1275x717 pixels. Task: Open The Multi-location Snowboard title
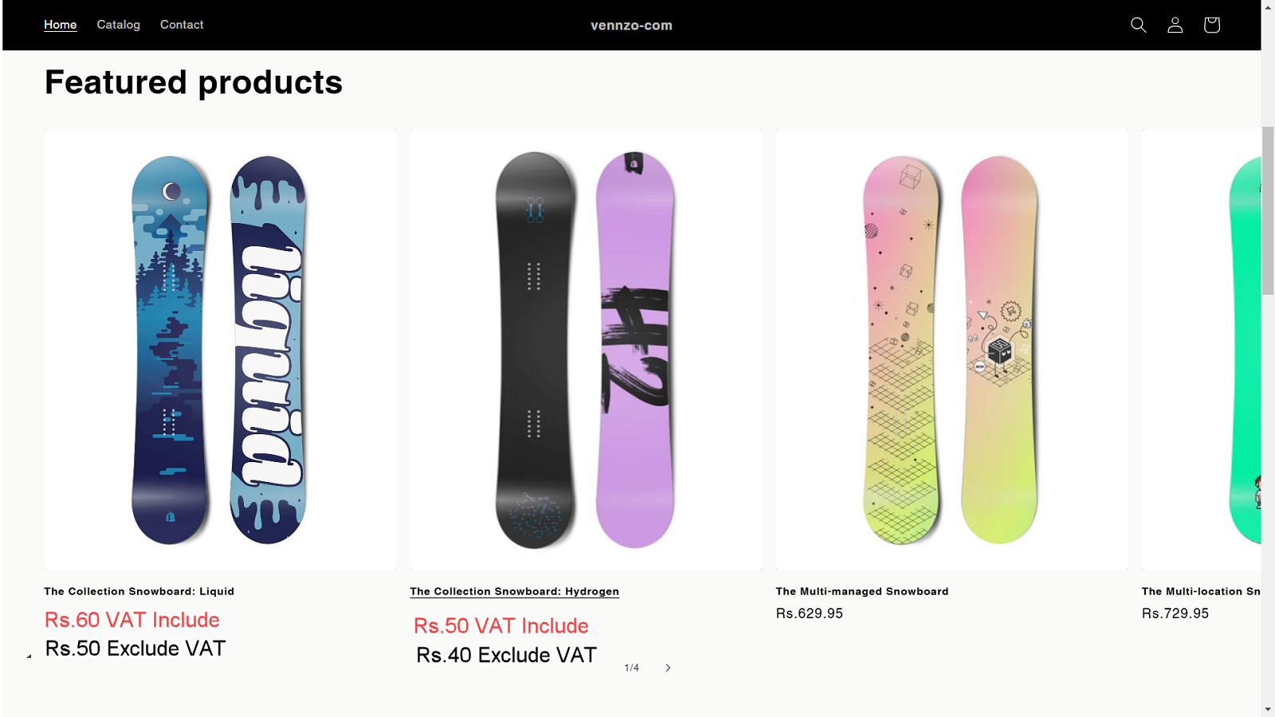pyautogui.click(x=1201, y=591)
